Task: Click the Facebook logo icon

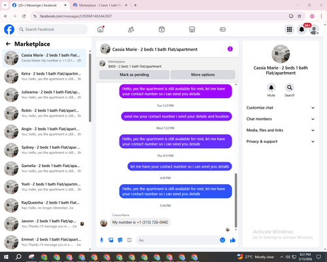Action: click(x=9, y=29)
